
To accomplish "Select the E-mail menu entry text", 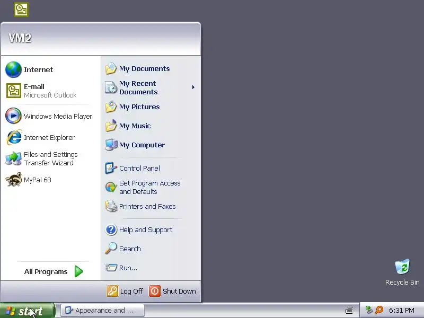I will tap(34, 86).
